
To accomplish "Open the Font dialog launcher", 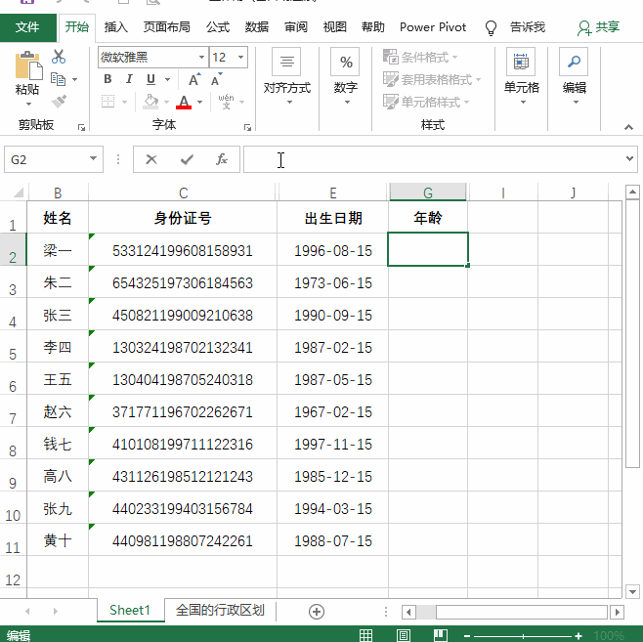I will tap(247, 128).
